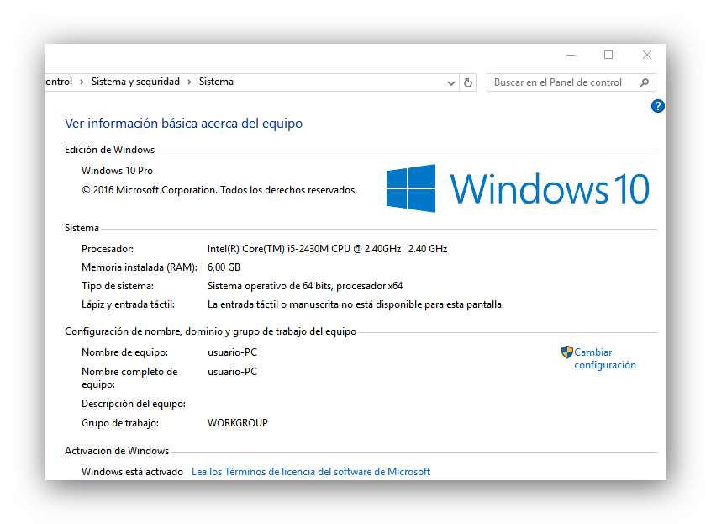Open the chevron after 'Sistema y seguridad'
The height and width of the screenshot is (524, 711).
[x=189, y=82]
